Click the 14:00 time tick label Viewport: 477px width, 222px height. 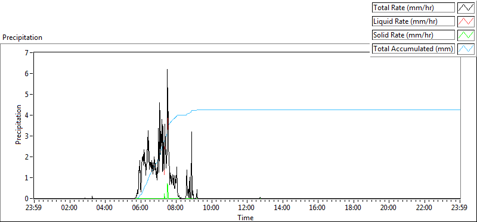[x=283, y=208]
